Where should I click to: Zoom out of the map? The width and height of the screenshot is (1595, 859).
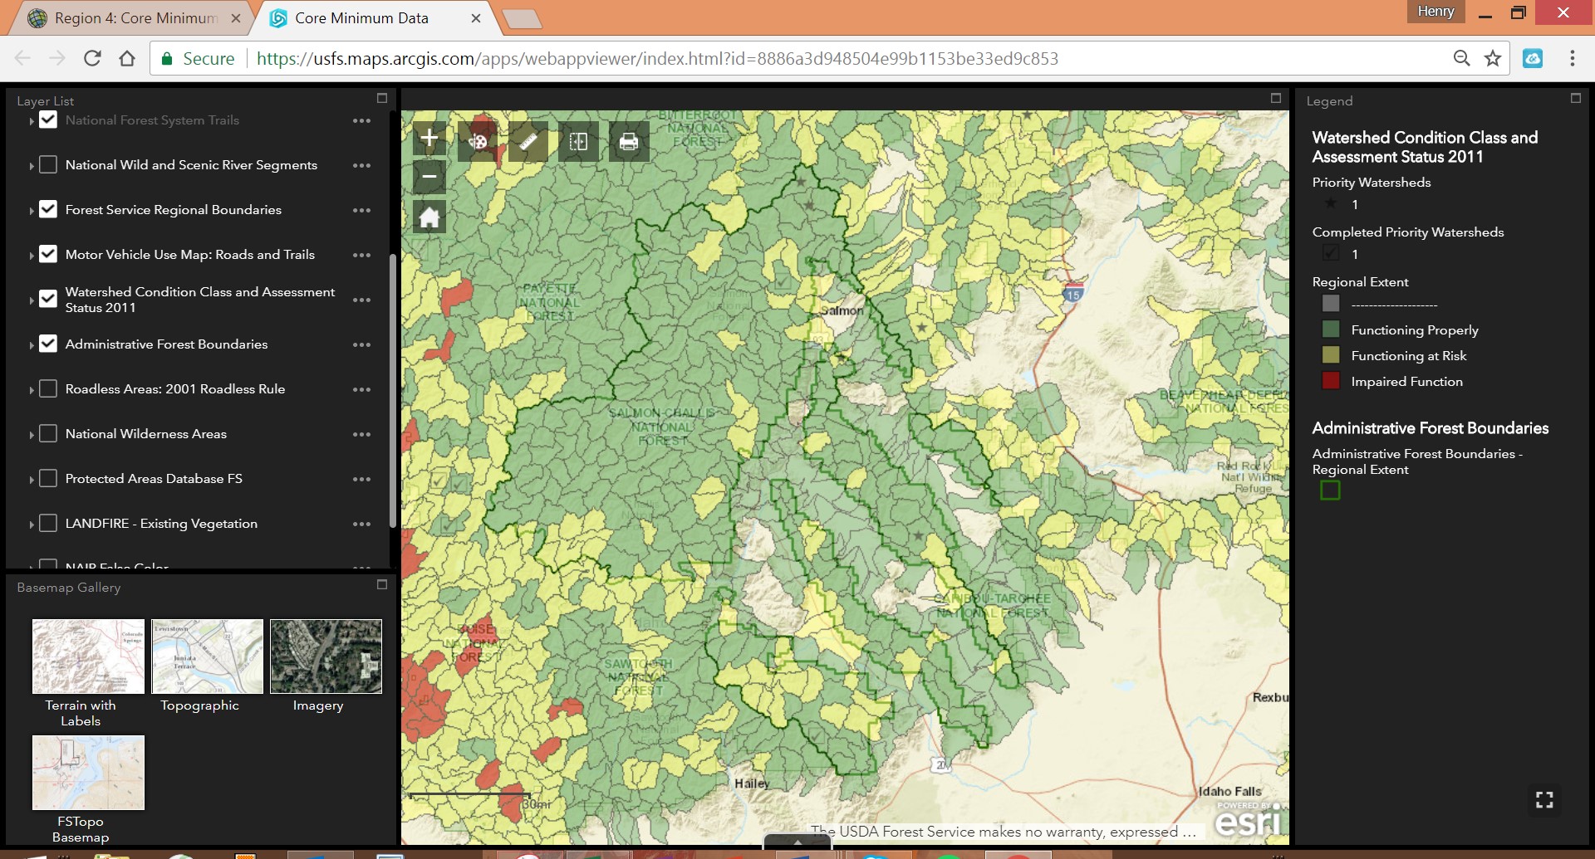[429, 176]
